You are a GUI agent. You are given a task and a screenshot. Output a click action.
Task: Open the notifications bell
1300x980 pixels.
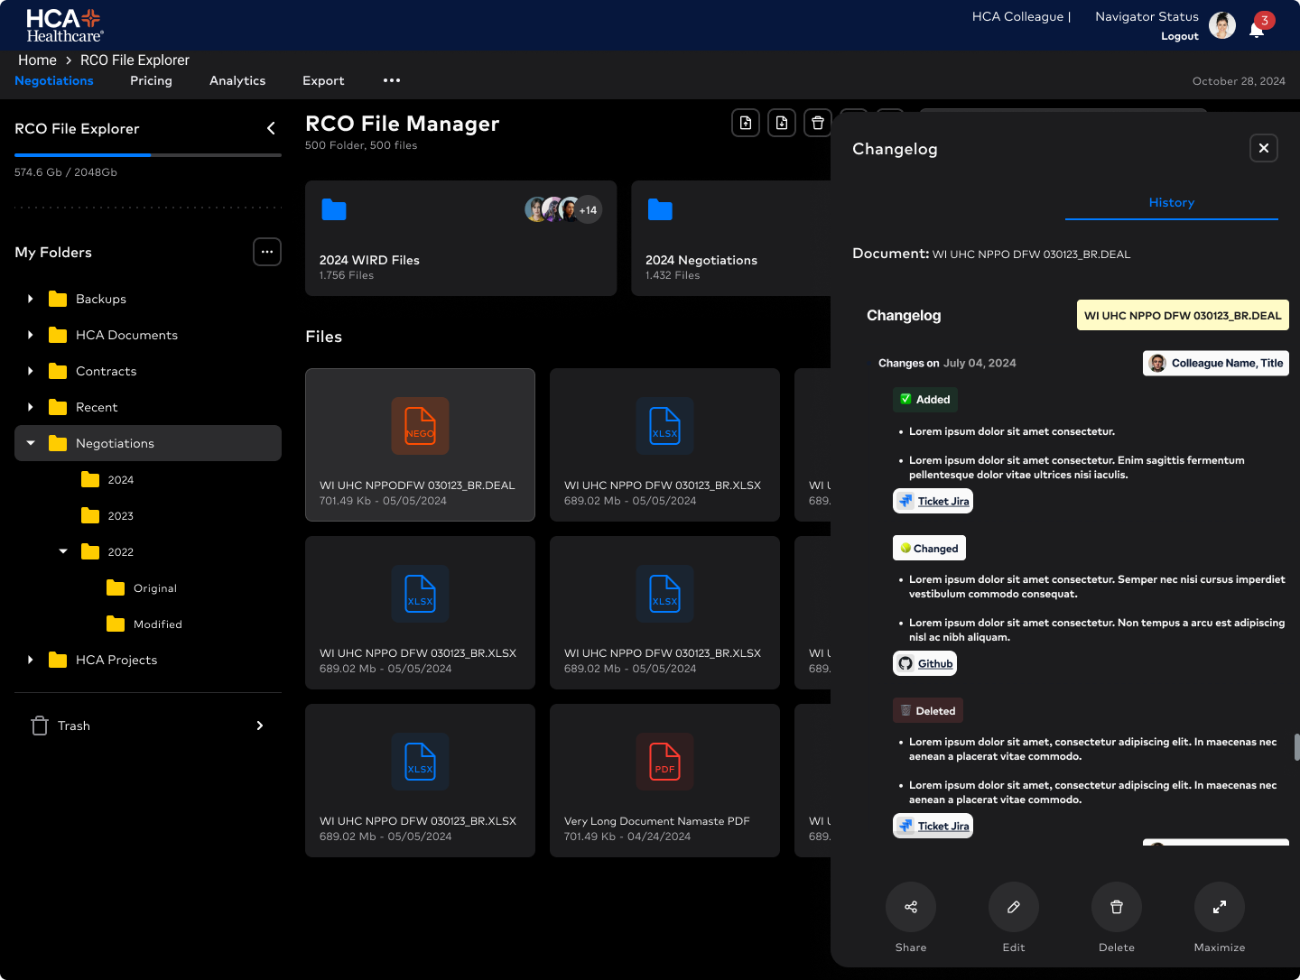point(1257,29)
